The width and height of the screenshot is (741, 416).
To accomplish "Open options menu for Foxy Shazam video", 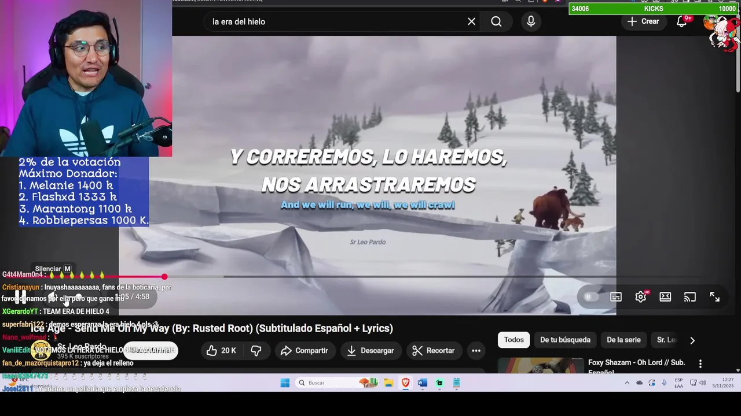I will tap(700, 363).
